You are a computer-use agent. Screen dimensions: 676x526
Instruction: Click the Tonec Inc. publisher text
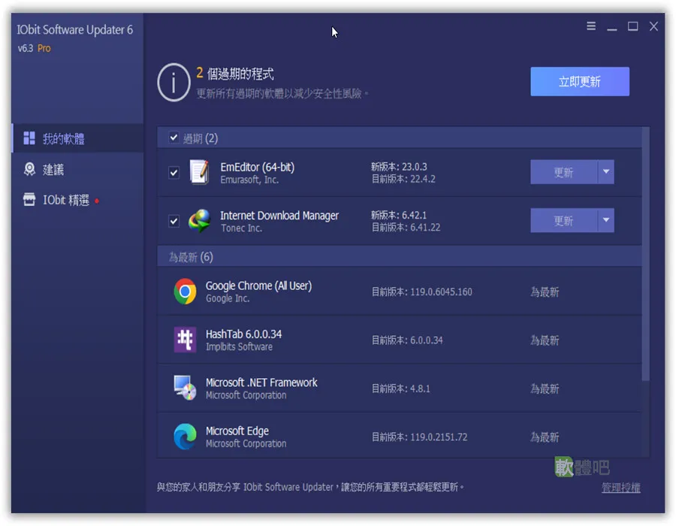[241, 228]
